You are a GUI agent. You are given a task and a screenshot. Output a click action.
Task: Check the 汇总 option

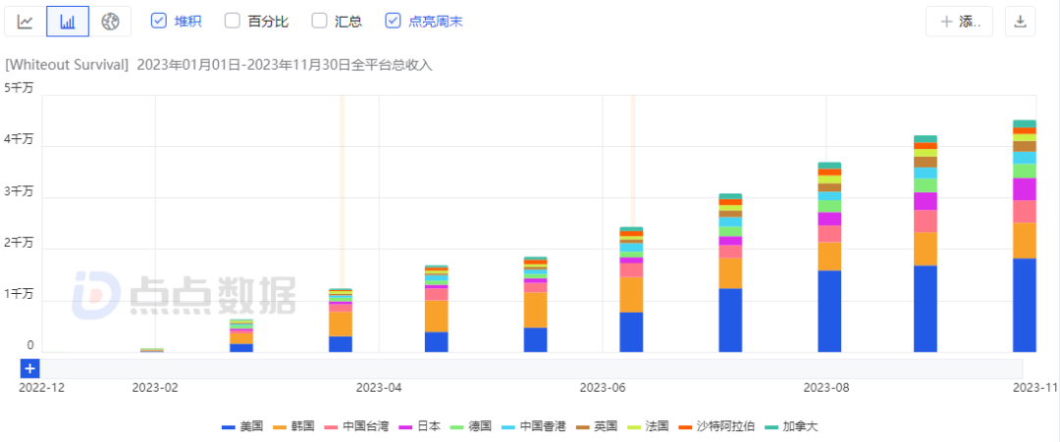319,21
